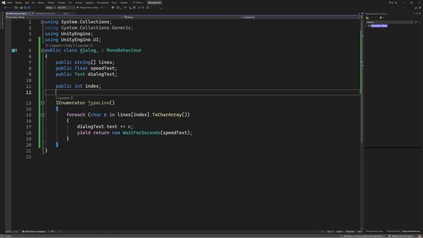Open the Any CPU platform dropdown
Image resolution: width=423 pixels, height=238 pixels.
click(66, 7)
